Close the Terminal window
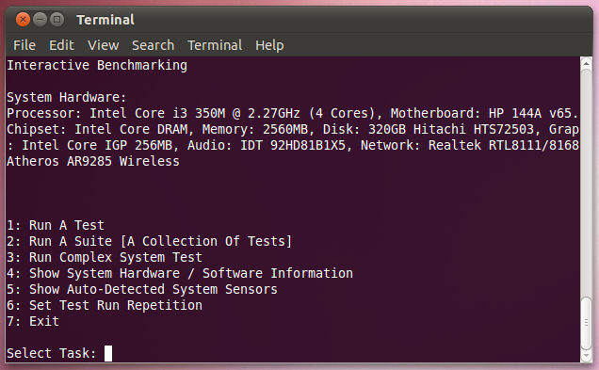599x370 pixels. (x=23, y=19)
